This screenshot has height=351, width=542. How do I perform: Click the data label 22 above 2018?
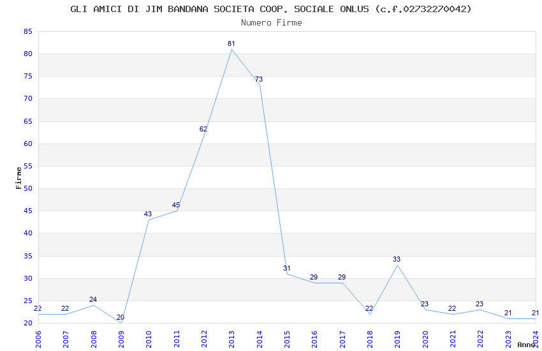pos(369,308)
